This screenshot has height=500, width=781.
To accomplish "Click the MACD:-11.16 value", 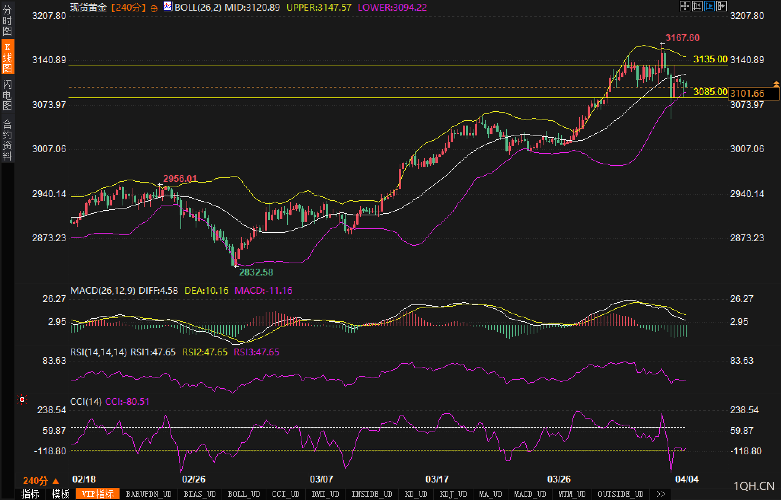I will [x=263, y=290].
